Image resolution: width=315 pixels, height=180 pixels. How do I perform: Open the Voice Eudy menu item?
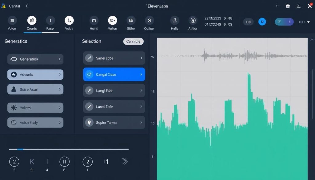point(35,122)
